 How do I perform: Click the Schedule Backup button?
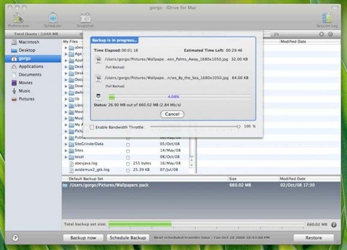pos(128,238)
